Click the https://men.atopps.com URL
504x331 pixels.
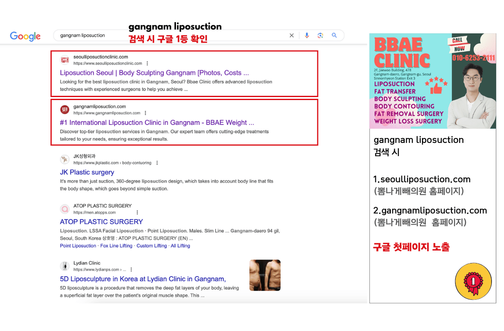click(x=94, y=212)
